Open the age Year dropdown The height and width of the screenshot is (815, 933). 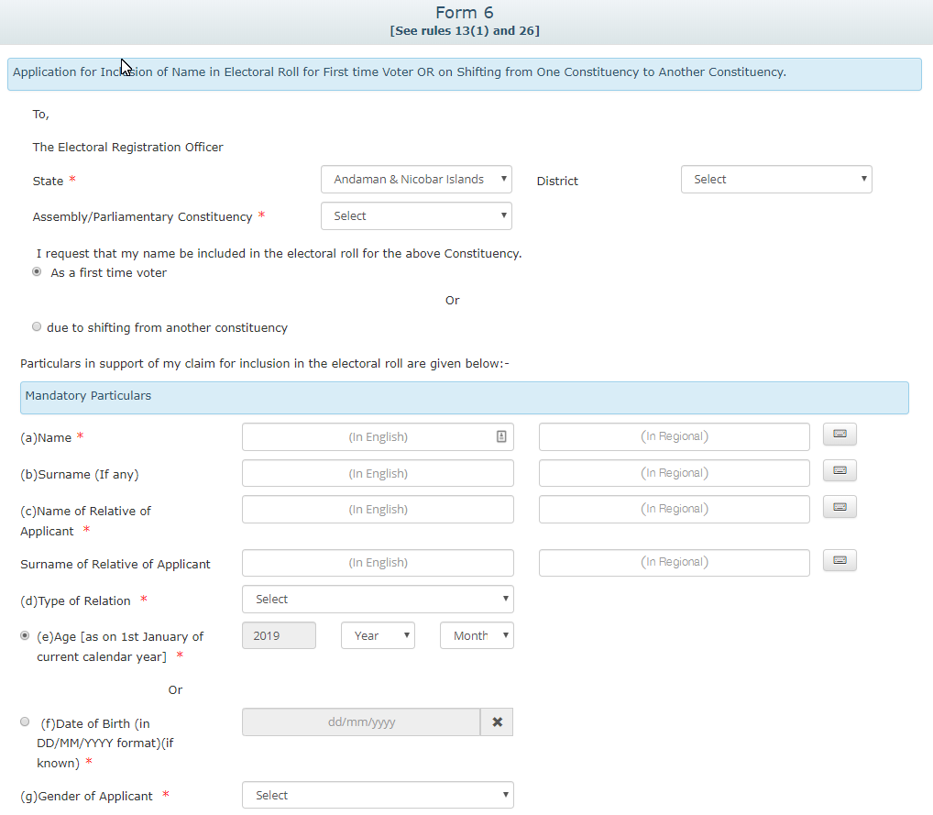click(378, 636)
